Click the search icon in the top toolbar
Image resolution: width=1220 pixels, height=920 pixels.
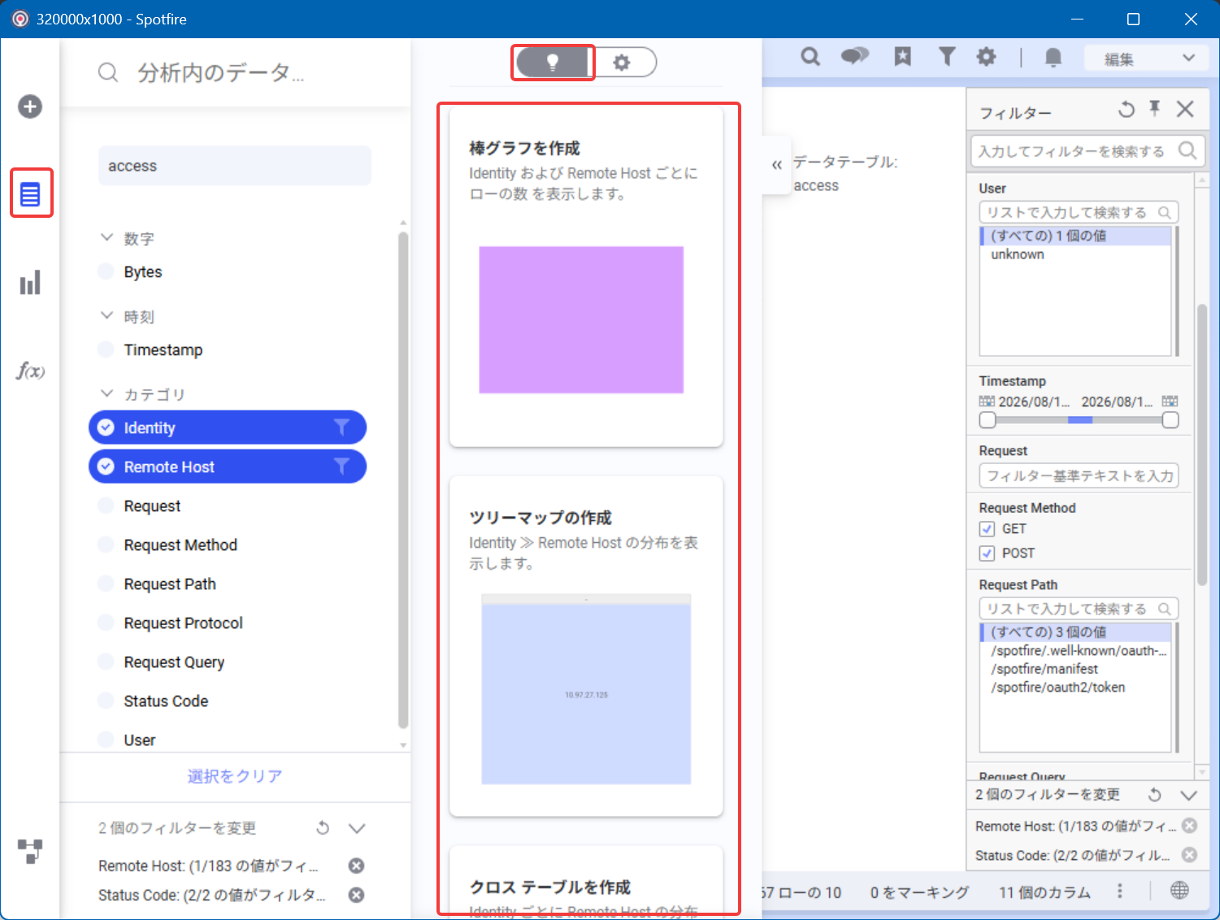coord(810,57)
